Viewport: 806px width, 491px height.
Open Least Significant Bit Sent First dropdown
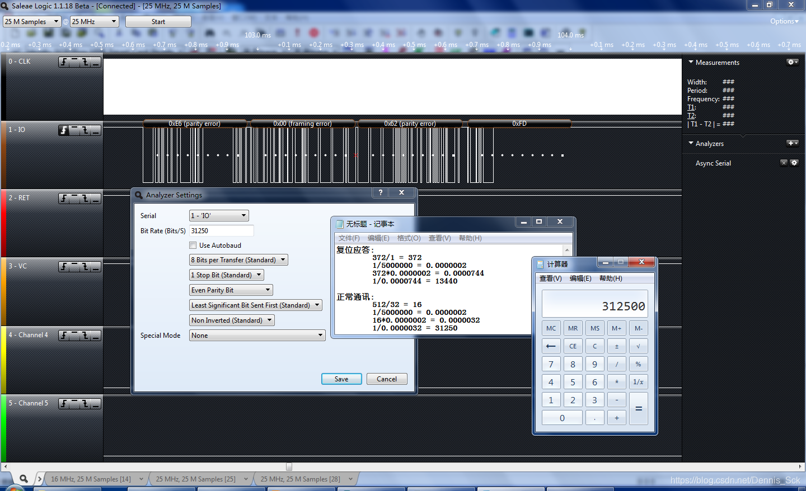255,305
